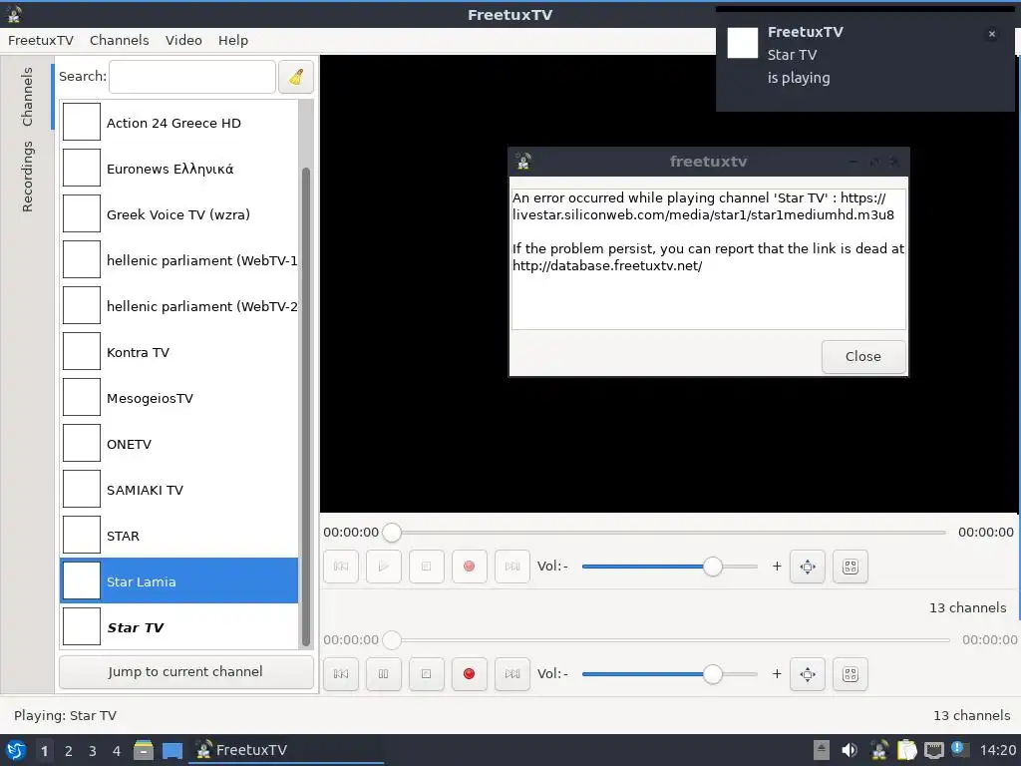1021x766 pixels.
Task: Click the volume speaker icon in the system tray
Action: (x=850, y=750)
